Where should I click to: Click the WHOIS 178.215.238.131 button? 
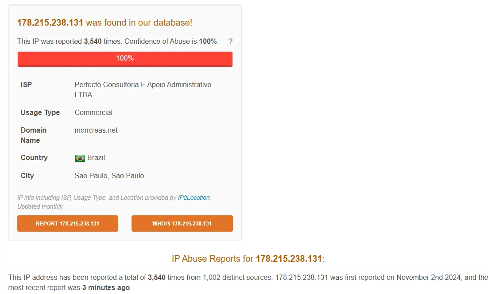182,223
